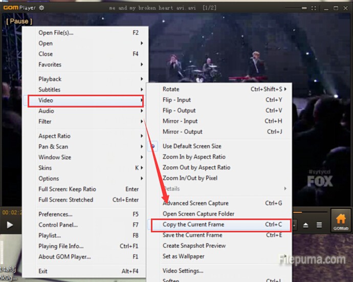The width and height of the screenshot is (353, 282).
Task: Choose Copy the Current Frame
Action: pos(193,225)
